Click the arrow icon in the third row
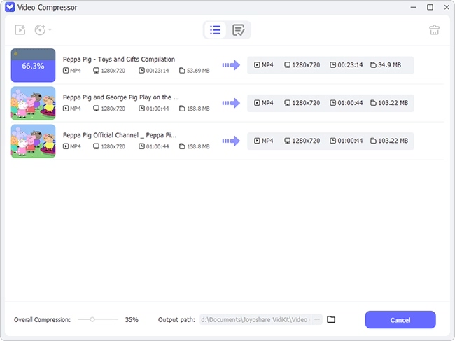 coord(231,141)
